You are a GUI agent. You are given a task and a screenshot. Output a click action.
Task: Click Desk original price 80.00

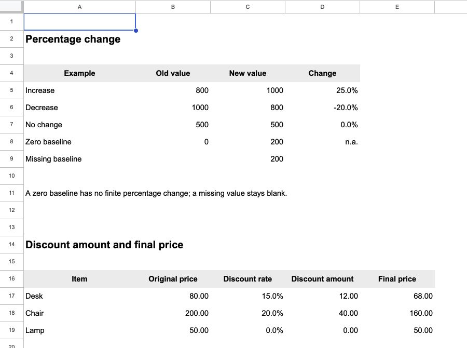pos(173,296)
